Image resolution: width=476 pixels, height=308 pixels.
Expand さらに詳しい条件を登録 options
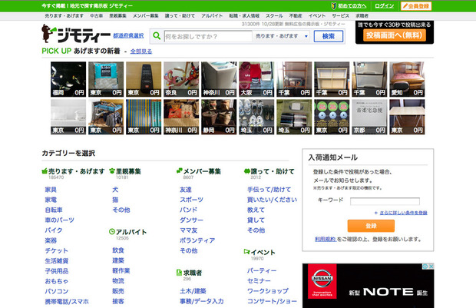[x=402, y=212]
